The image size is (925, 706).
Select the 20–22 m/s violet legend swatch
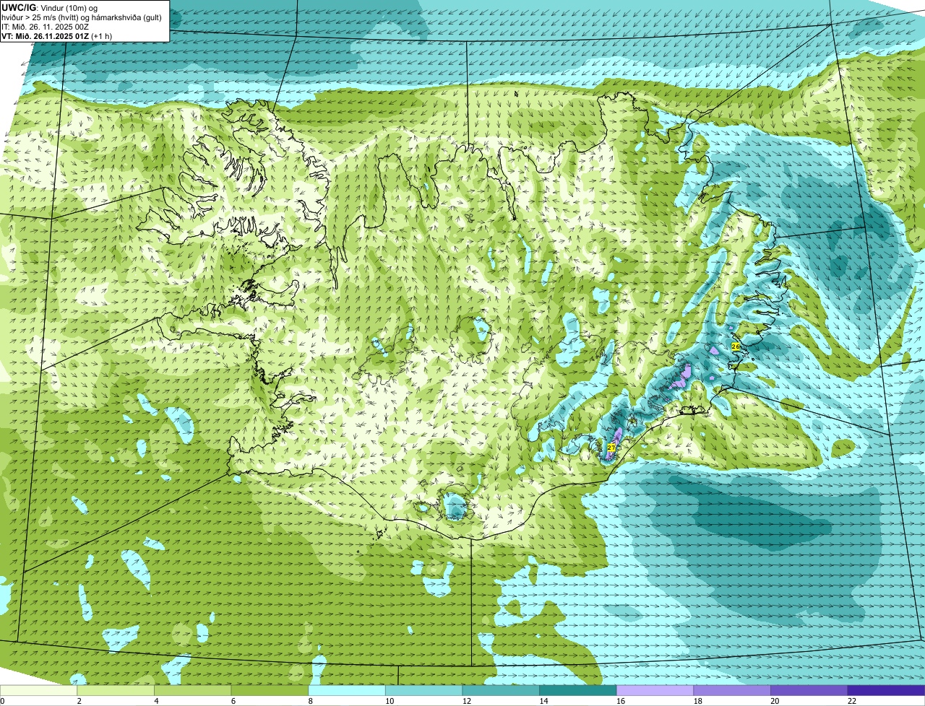pos(809,690)
